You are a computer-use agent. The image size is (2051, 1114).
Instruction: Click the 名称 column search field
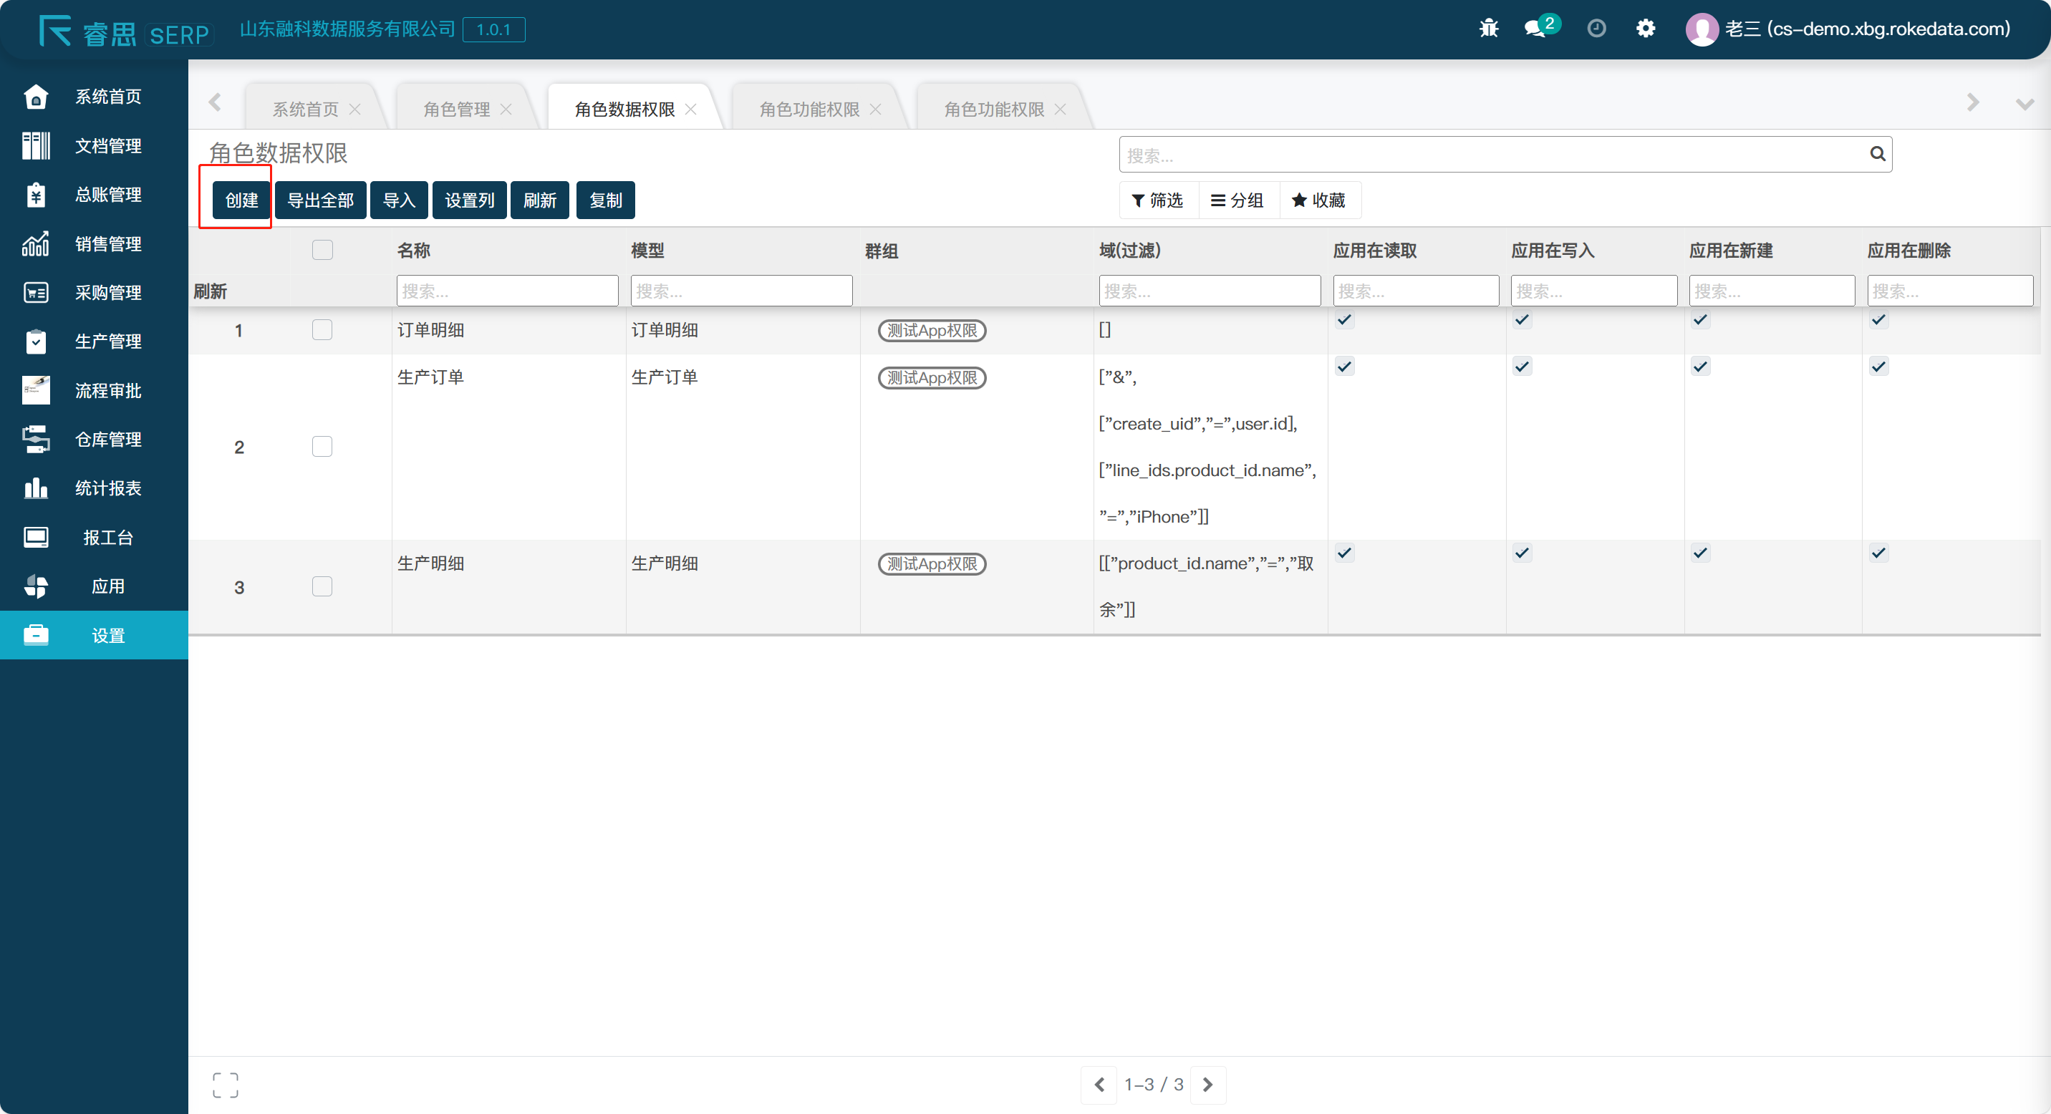[x=506, y=291]
